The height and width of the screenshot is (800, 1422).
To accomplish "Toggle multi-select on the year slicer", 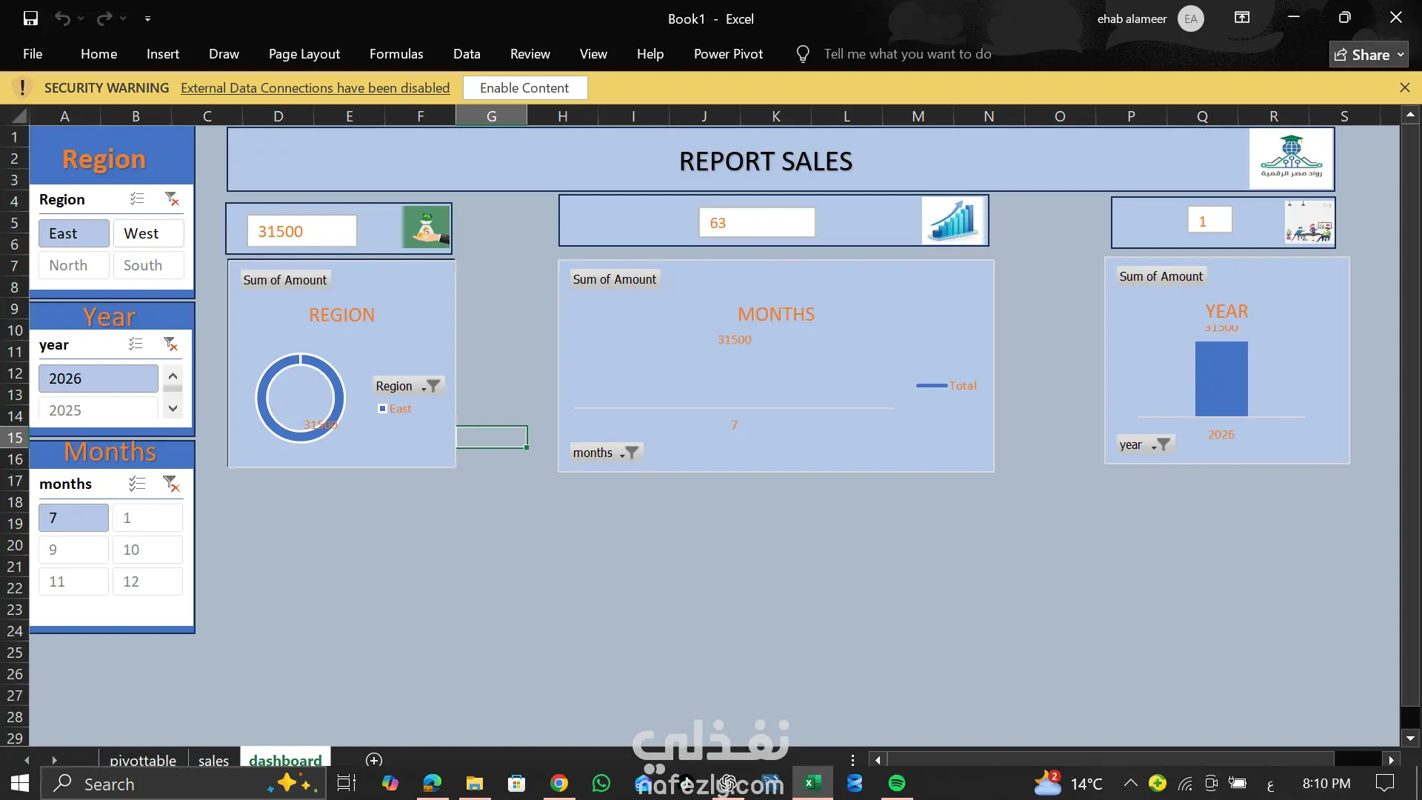I will pyautogui.click(x=136, y=344).
